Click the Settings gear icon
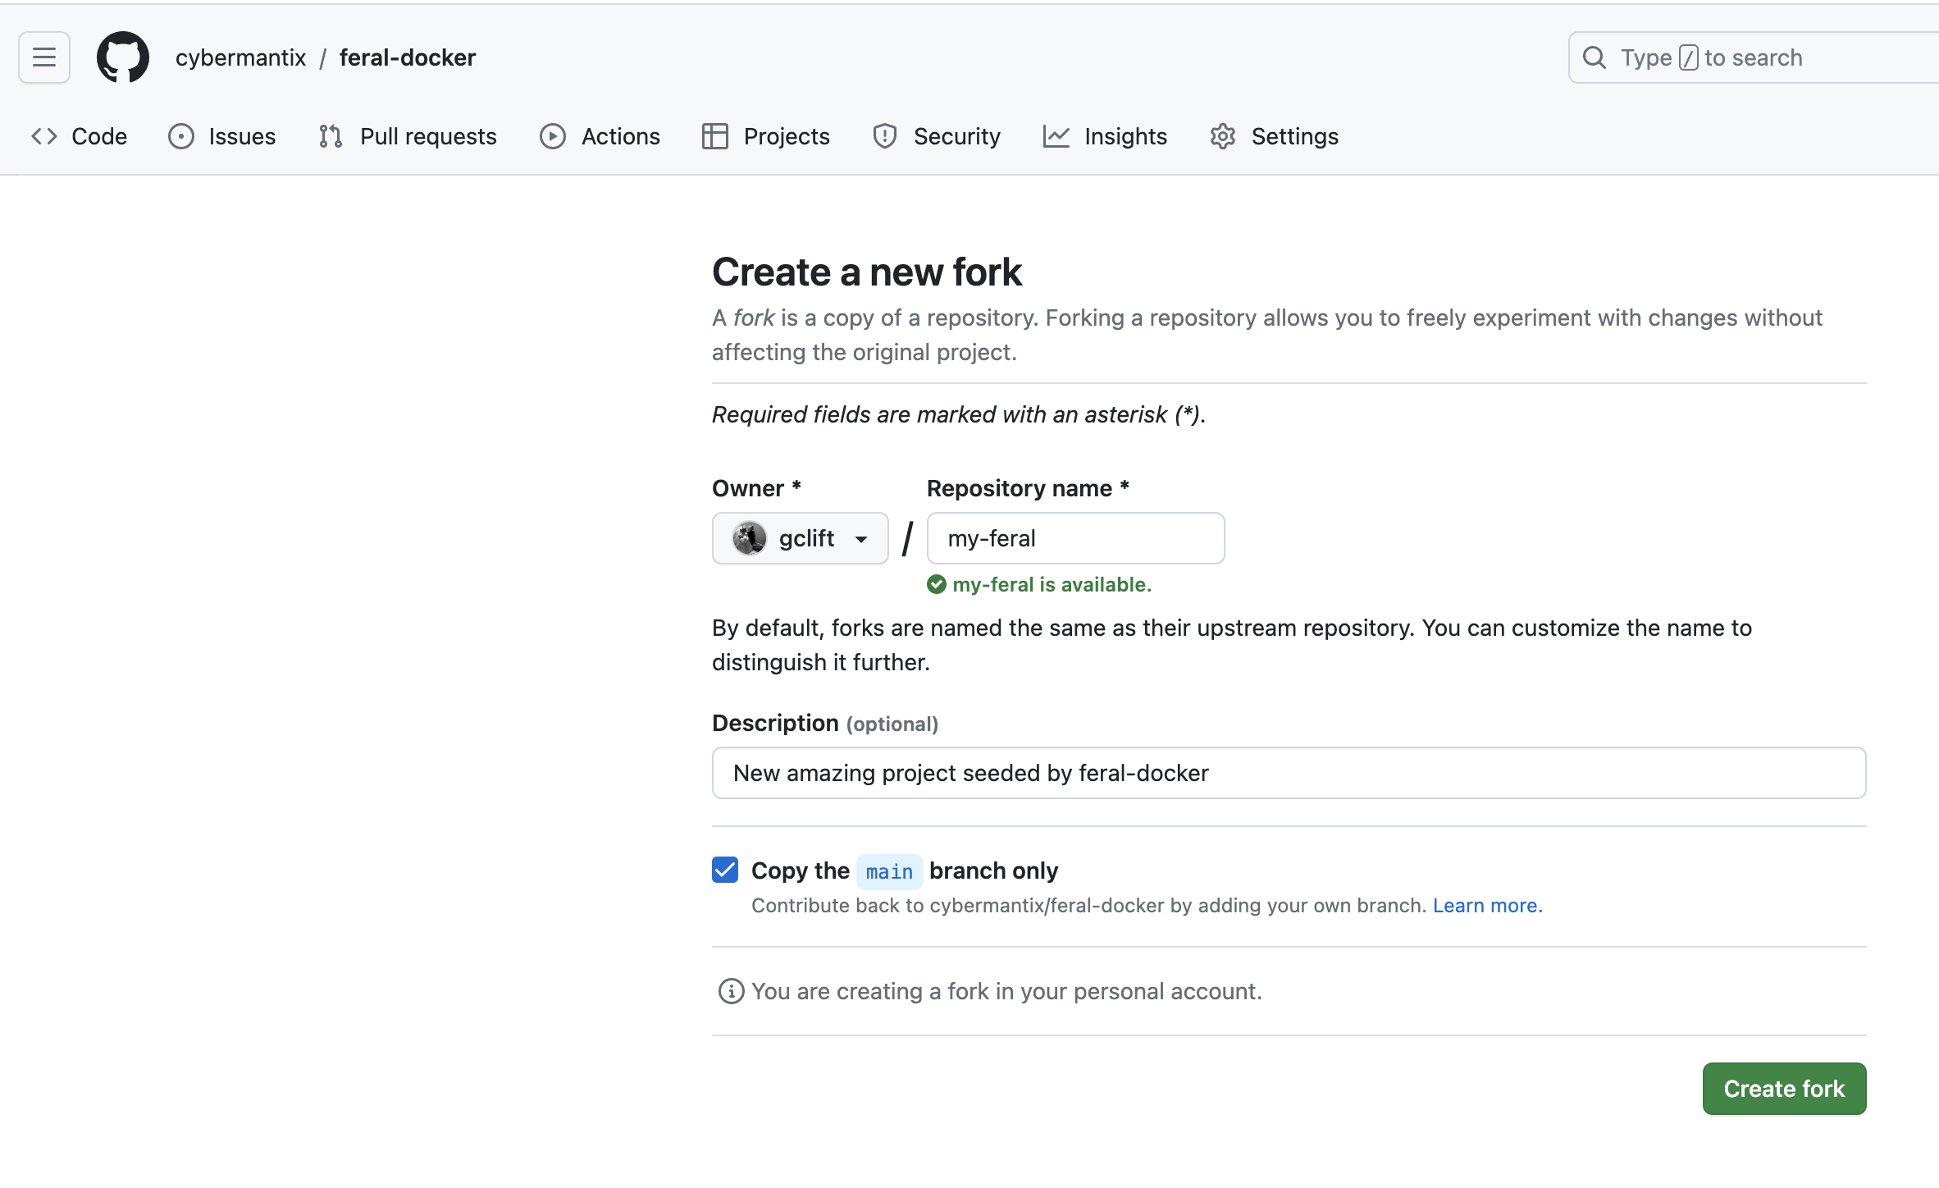This screenshot has height=1188, width=1939. (x=1223, y=136)
